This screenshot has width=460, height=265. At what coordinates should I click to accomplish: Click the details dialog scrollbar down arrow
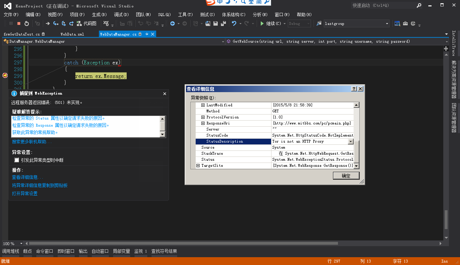356,166
